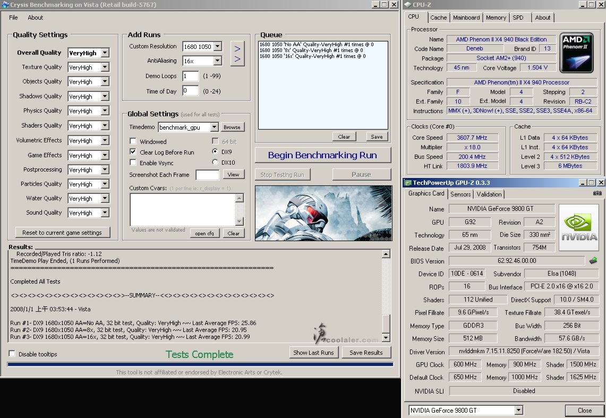Viewport: 606px width, 418px height.
Task: Click the Crysis nanosuit preview image
Action: (x=323, y=214)
